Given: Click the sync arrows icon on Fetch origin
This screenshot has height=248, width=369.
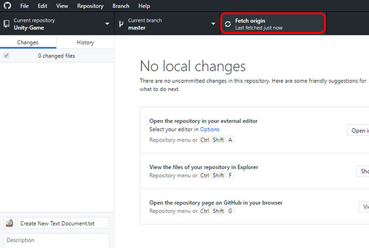Looking at the screenshot, I should click(228, 24).
